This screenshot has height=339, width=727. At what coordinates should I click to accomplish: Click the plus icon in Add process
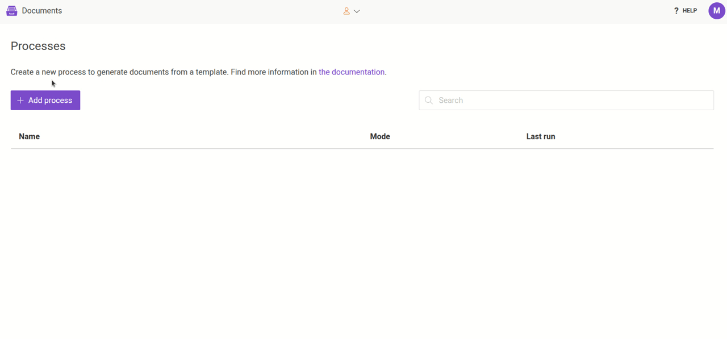(20, 101)
